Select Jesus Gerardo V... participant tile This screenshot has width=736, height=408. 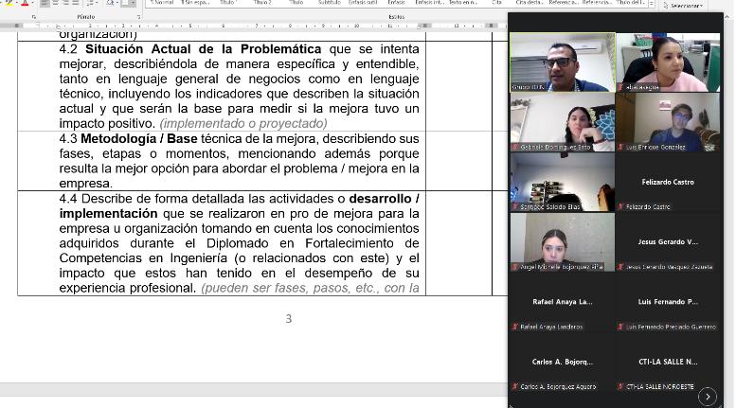click(668, 242)
